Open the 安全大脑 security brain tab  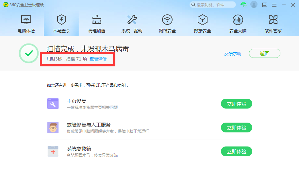coord(238,24)
